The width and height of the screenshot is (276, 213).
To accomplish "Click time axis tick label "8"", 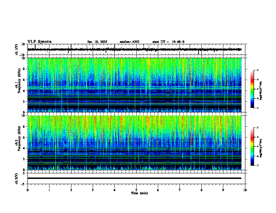I will (201, 190).
